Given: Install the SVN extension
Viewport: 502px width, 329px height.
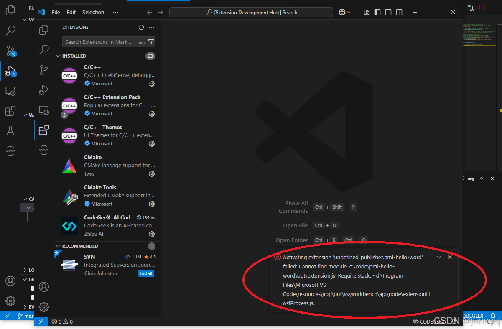Looking at the screenshot, I should [x=146, y=273].
